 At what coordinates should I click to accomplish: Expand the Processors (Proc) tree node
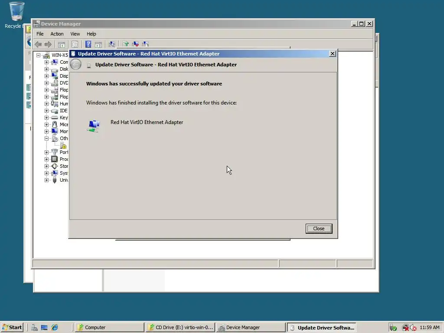pos(46,159)
